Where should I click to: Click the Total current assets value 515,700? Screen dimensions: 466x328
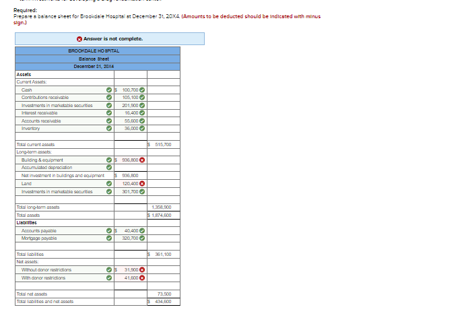click(163, 145)
